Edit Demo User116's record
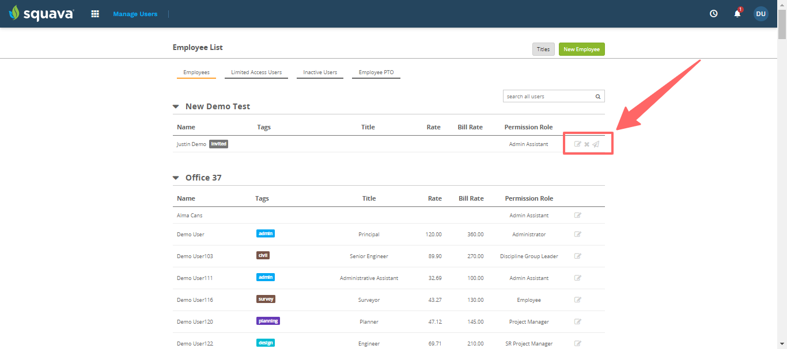The height and width of the screenshot is (349, 787). tap(578, 300)
